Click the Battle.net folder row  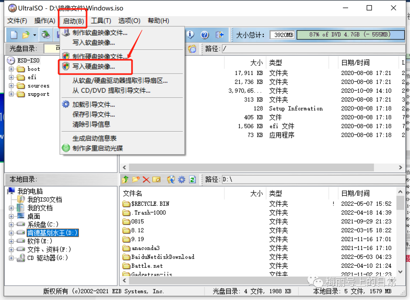click(257, 266)
